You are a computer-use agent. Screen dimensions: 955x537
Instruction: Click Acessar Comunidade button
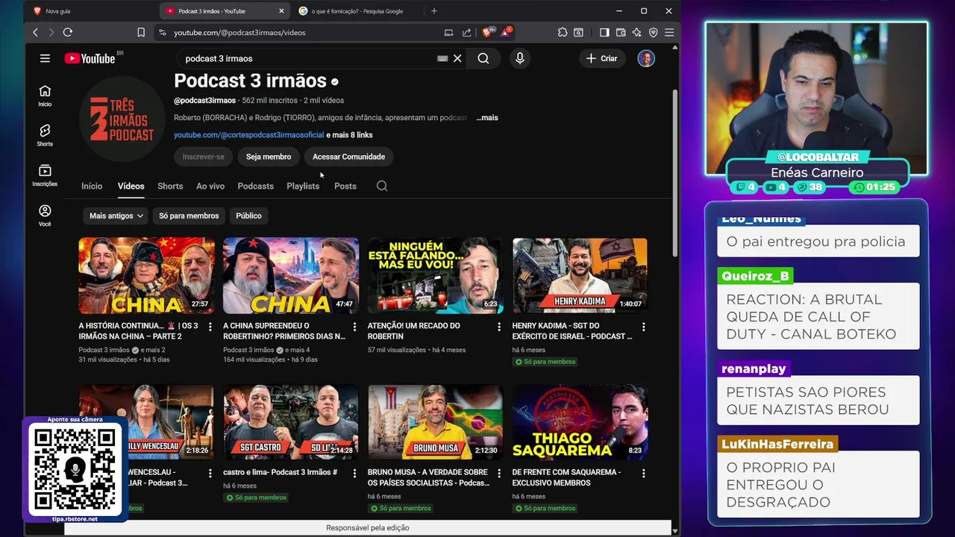tap(348, 157)
